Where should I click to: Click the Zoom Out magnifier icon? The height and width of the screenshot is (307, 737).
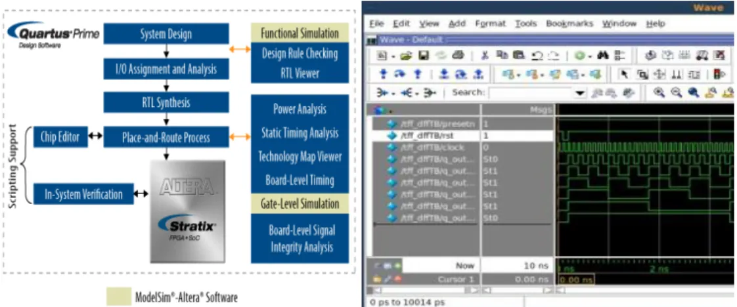pyautogui.click(x=676, y=92)
